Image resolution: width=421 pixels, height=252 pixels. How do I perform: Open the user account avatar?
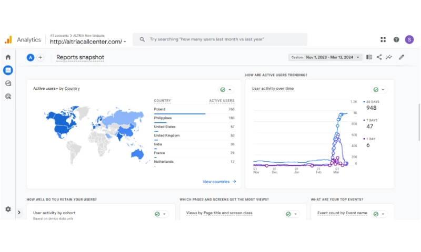409,39
